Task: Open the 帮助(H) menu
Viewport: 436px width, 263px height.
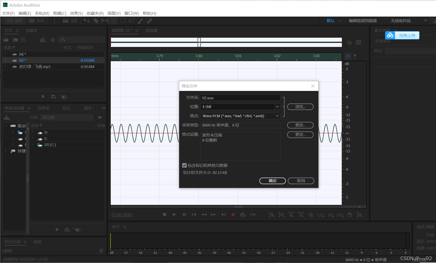Action: pyautogui.click(x=150, y=13)
